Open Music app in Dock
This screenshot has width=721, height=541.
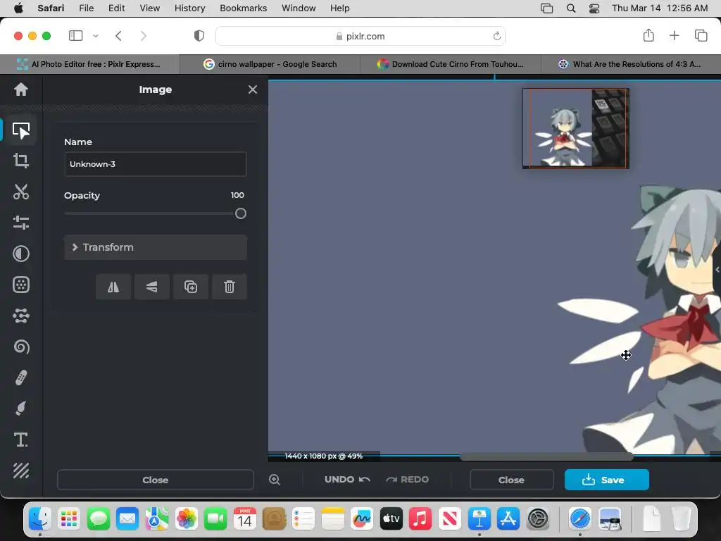click(x=420, y=519)
